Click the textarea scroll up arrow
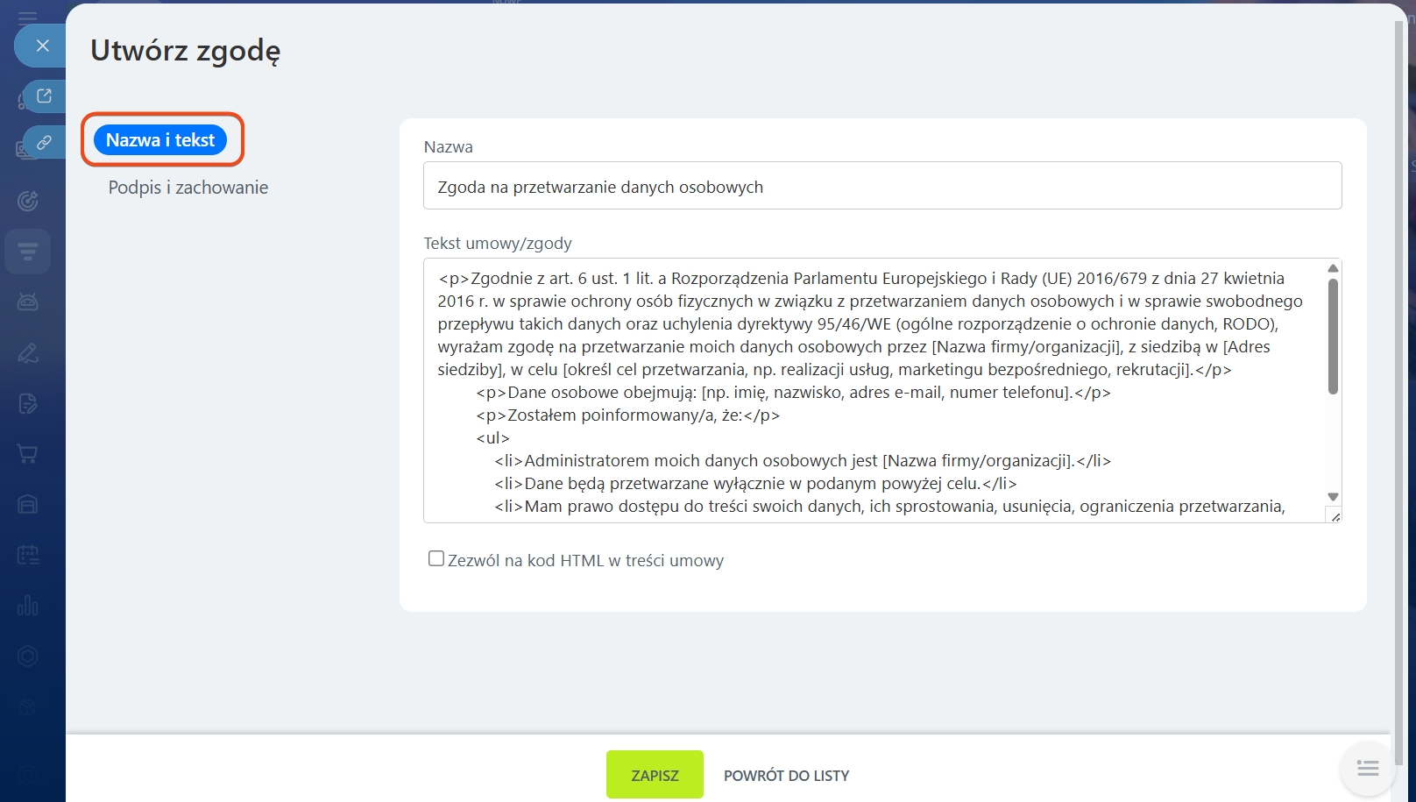The width and height of the screenshot is (1416, 802). pyautogui.click(x=1333, y=268)
